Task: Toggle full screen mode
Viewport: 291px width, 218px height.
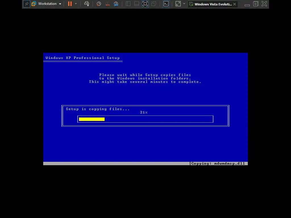Action: (x=145, y=4)
